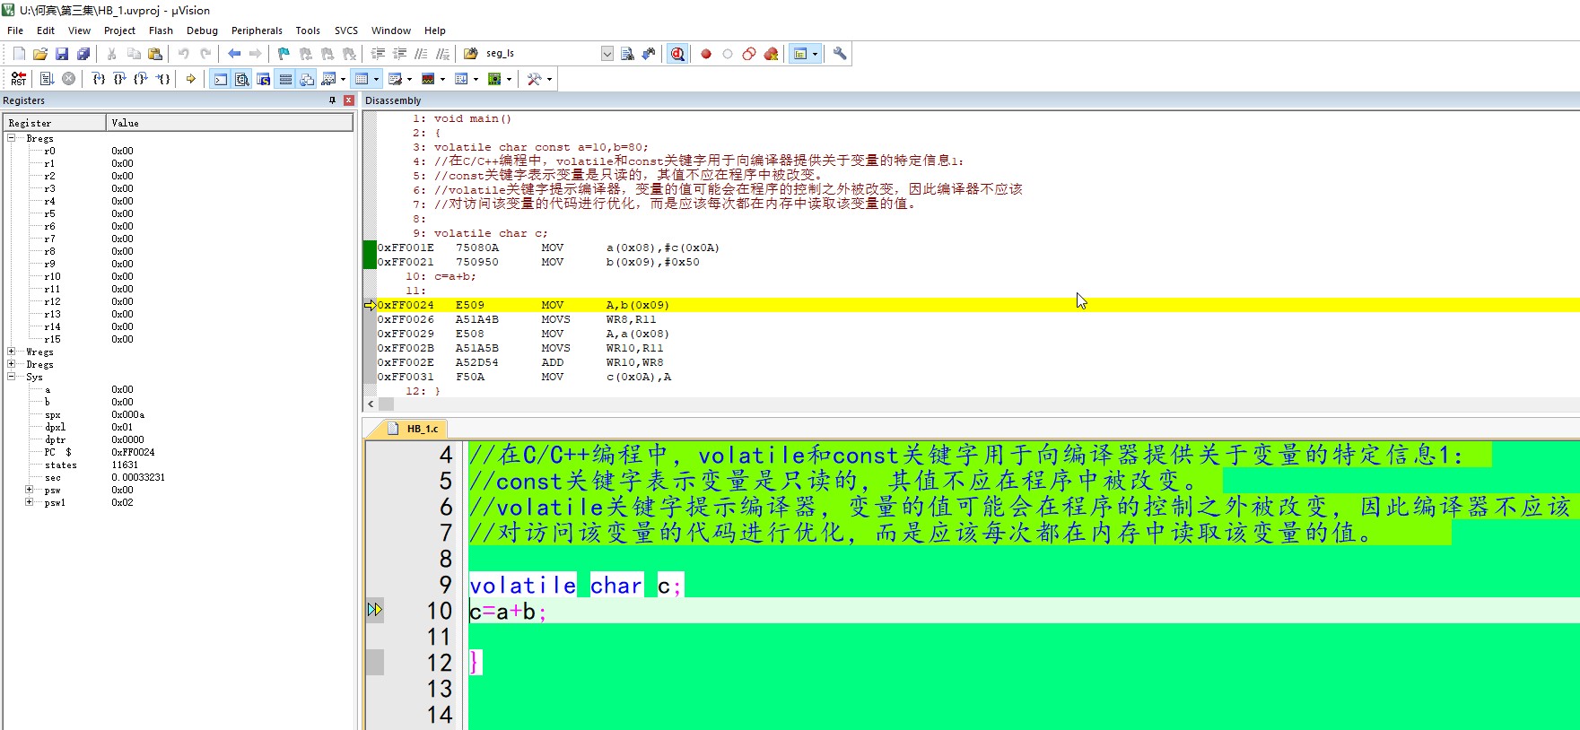This screenshot has height=730, width=1580.
Task: Toggle Start/Stop Debug Session button
Action: (x=677, y=54)
